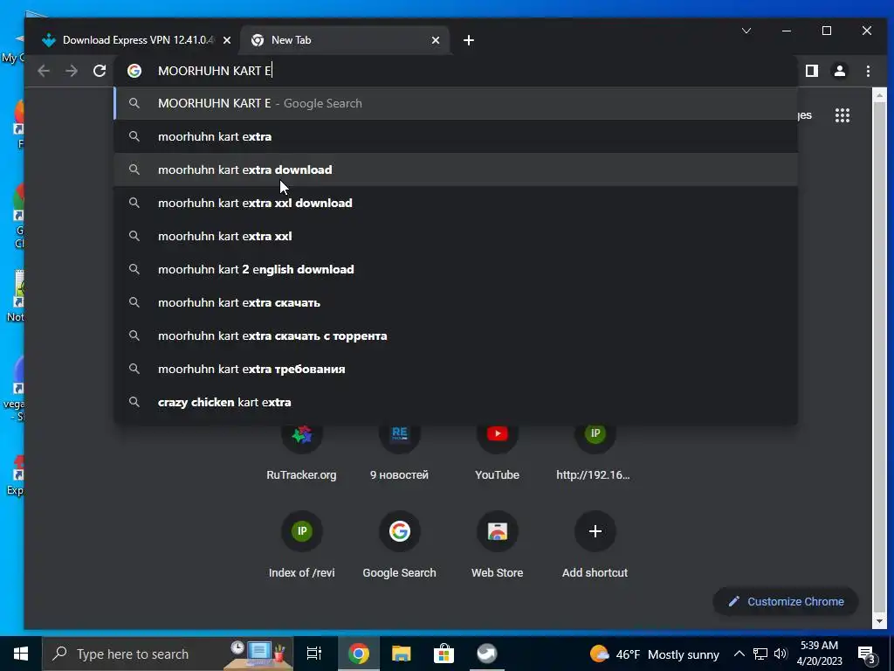The height and width of the screenshot is (671, 894).
Task: Click in the address bar text
Action: point(215,71)
